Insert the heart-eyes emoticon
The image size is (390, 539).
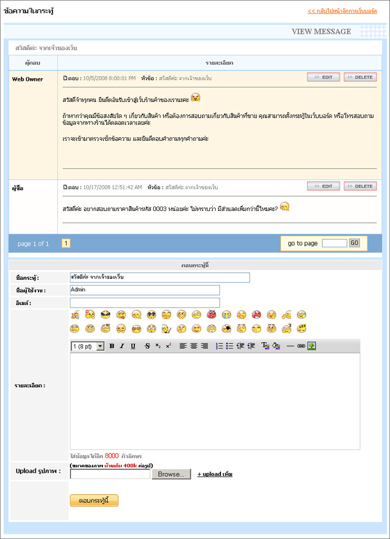click(x=196, y=329)
